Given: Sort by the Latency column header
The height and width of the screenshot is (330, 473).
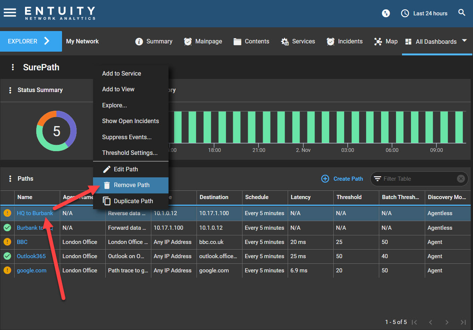Looking at the screenshot, I should pos(310,197).
